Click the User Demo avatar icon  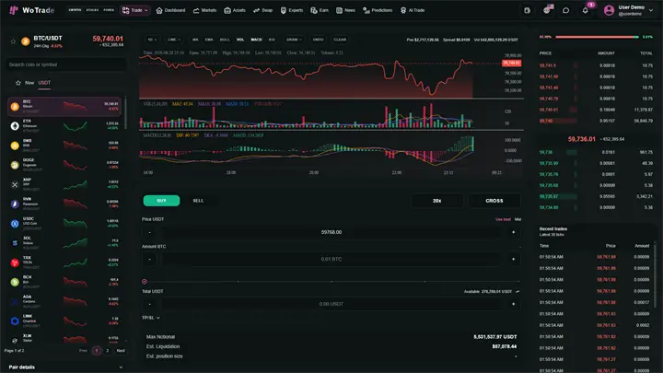[x=609, y=10]
